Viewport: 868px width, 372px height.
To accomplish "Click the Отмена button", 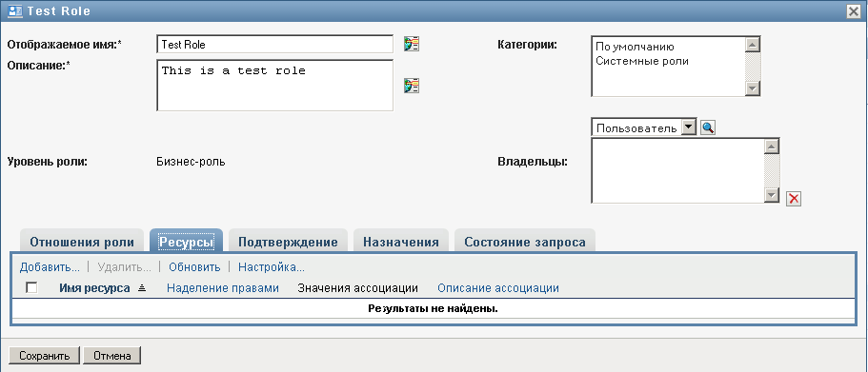I will click(x=111, y=356).
